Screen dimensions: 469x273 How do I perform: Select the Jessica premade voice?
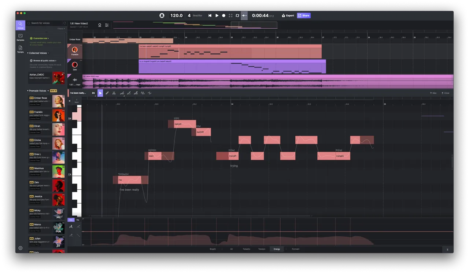click(47, 200)
